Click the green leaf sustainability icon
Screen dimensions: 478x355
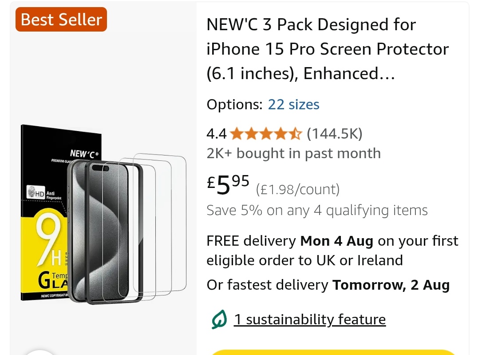click(x=219, y=319)
